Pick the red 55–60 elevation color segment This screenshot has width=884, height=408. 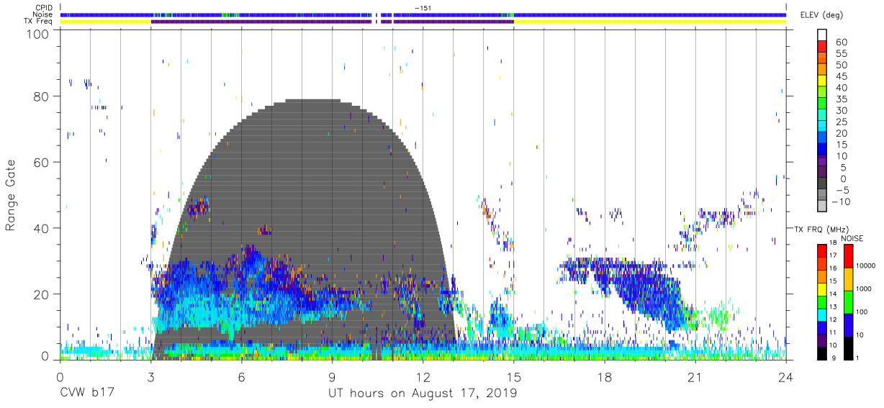822,47
